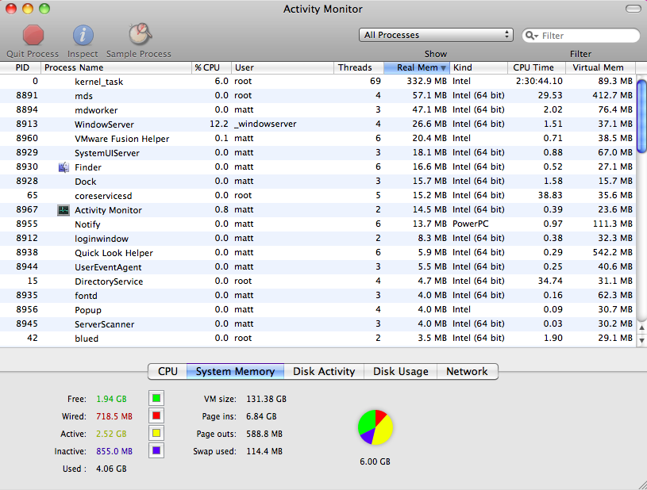The image size is (647, 490).
Task: Open the All Processes dropdown
Action: tap(436, 35)
